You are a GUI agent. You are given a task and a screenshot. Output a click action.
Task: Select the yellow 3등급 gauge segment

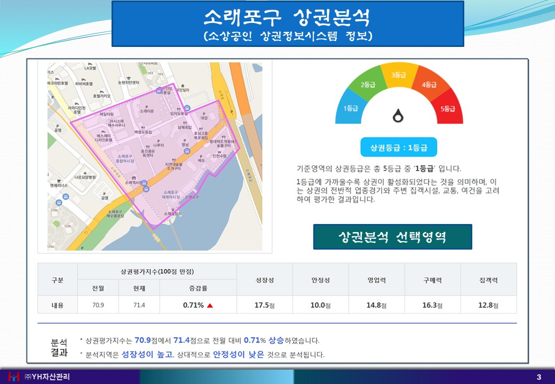pyautogui.click(x=399, y=75)
